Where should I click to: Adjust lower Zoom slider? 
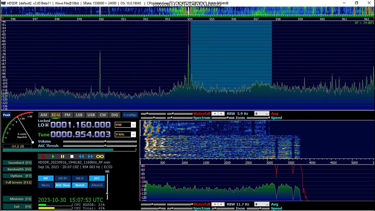point(222,208)
